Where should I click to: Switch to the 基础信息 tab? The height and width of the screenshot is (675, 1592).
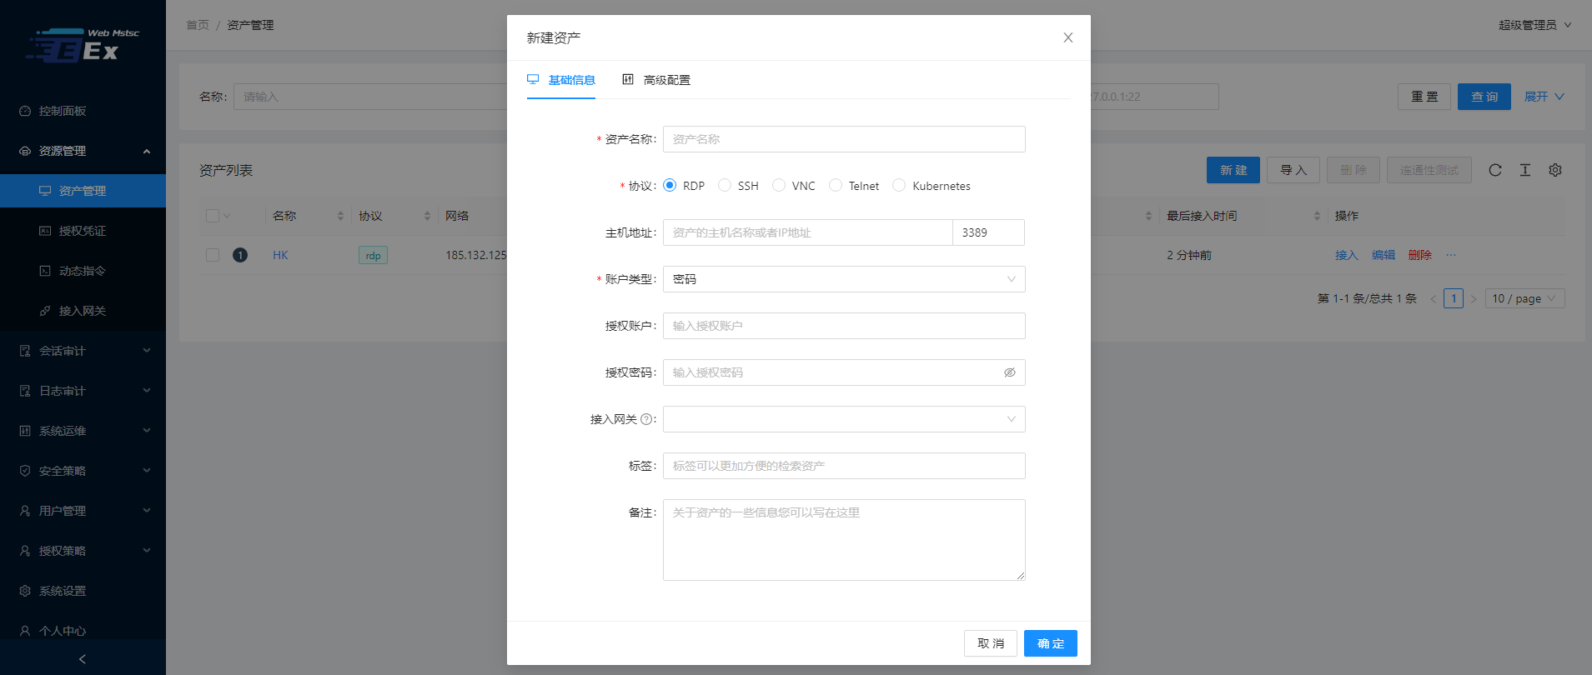click(x=561, y=80)
